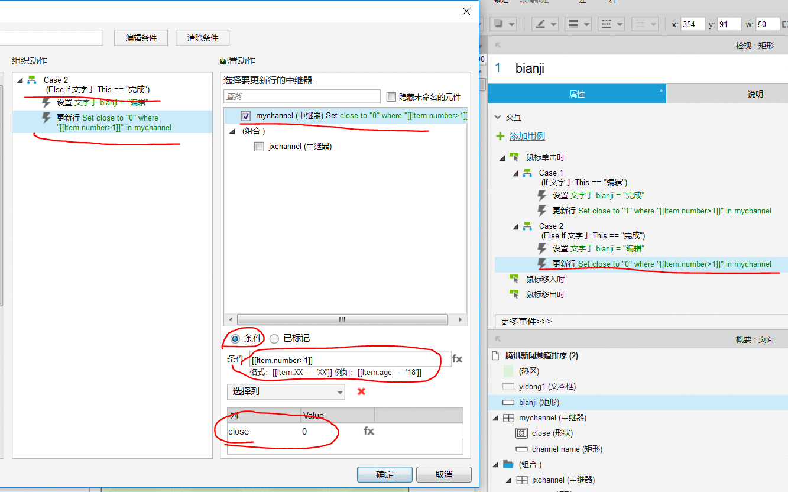788x492 pixels.
Task: Toggle 隐藏未命名的元件 checkbox
Action: [391, 97]
